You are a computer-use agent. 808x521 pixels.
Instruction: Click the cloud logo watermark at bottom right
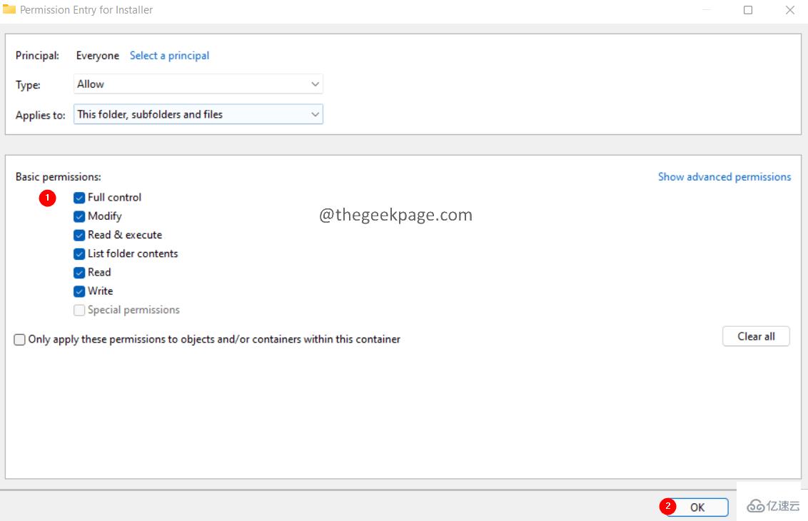point(755,506)
